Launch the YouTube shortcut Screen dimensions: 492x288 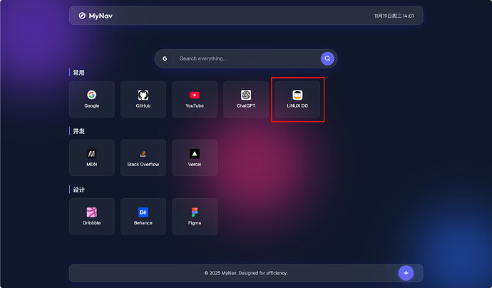pyautogui.click(x=195, y=99)
